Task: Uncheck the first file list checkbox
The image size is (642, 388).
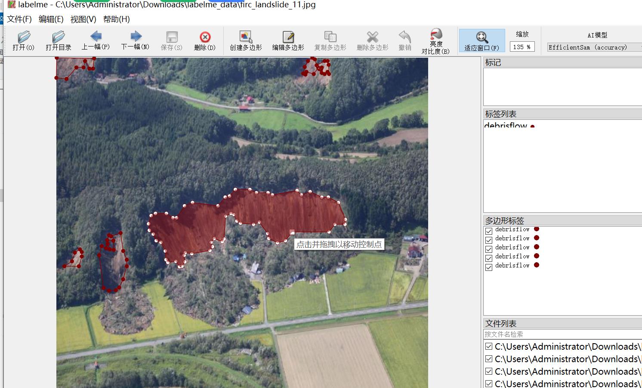Action: (489, 347)
